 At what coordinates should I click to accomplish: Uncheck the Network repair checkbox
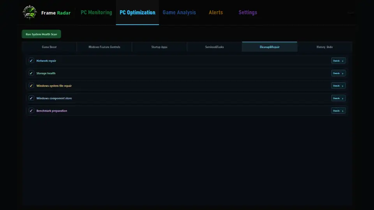point(31,61)
